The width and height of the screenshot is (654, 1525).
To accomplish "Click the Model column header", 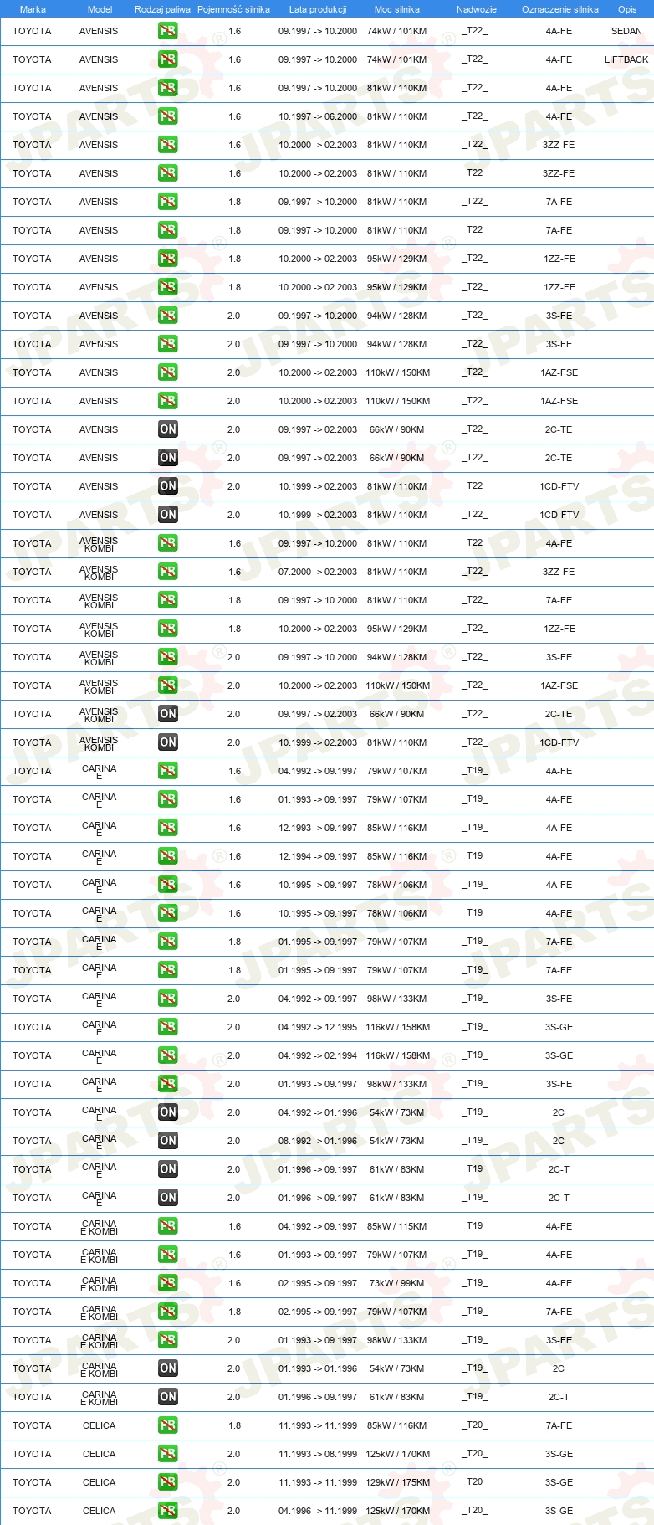I will 100,9.
